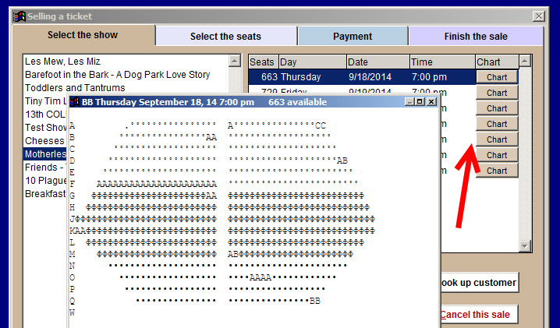The width and height of the screenshot is (560, 328).
Task: Open Chart for Thursday 9/18/2014 performance
Action: click(x=497, y=77)
